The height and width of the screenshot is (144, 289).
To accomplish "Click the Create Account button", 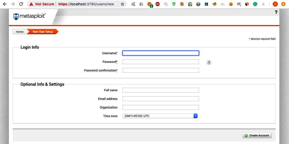I will (257, 135).
